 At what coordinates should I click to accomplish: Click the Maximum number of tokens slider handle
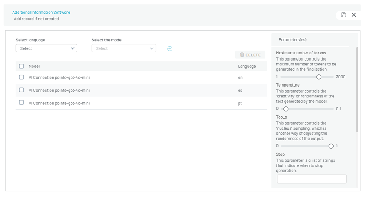click(319, 77)
